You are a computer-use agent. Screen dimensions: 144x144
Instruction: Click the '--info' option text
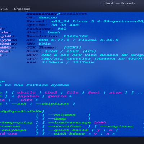point(23,100)
